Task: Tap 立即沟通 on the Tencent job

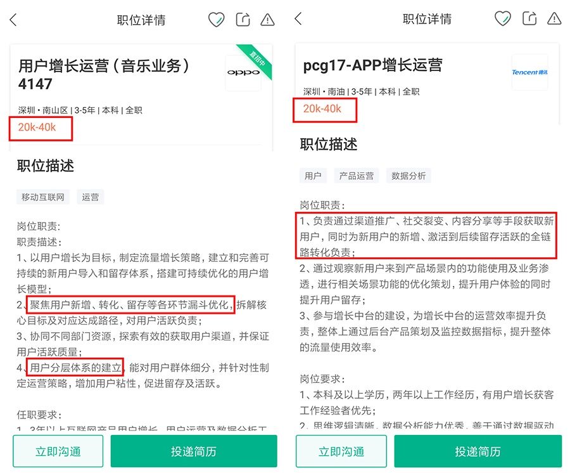Action: [x=341, y=451]
